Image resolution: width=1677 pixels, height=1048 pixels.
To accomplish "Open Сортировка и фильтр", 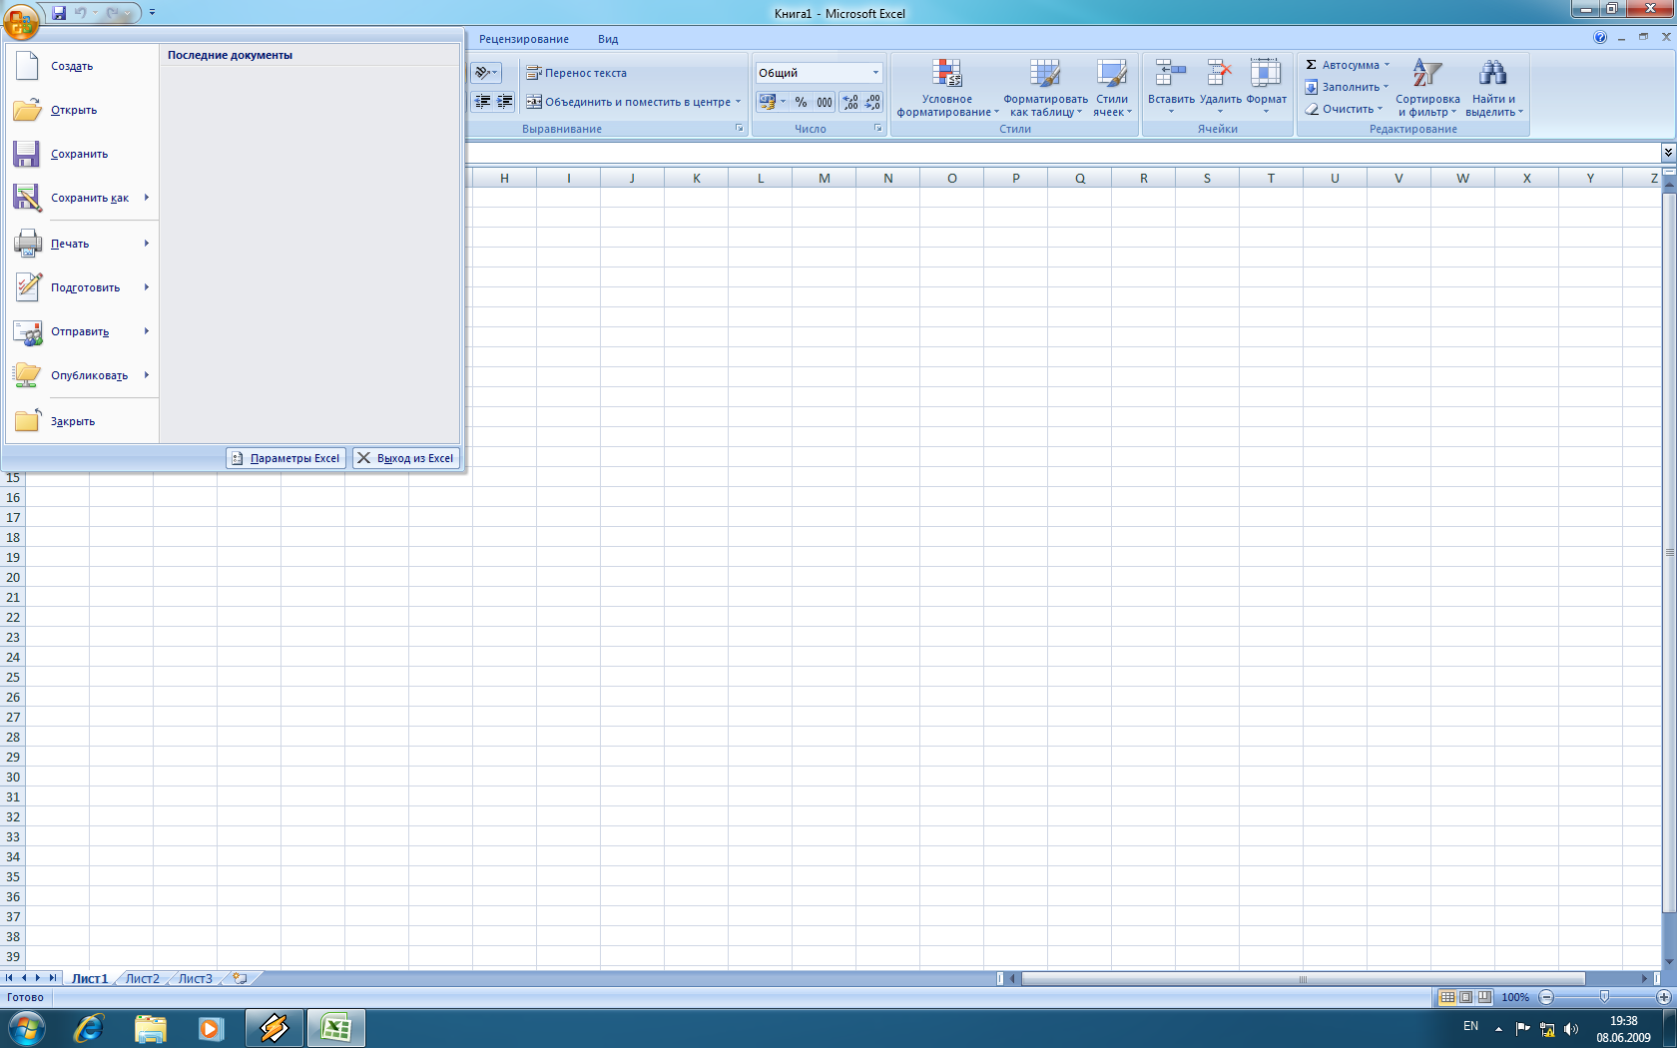I will point(1427,88).
